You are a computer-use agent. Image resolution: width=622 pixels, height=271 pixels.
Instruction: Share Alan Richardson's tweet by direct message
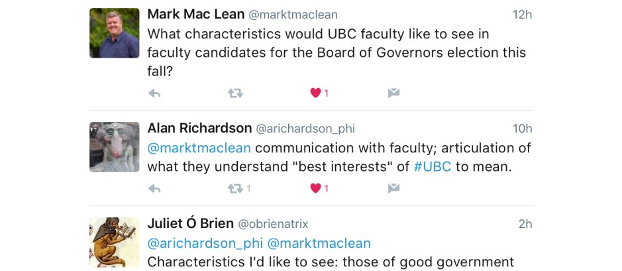393,189
